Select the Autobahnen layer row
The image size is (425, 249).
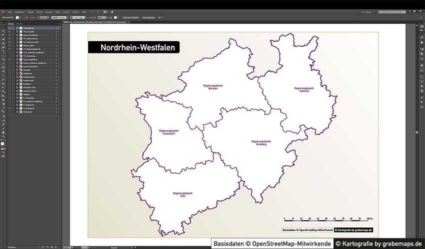click(31, 73)
